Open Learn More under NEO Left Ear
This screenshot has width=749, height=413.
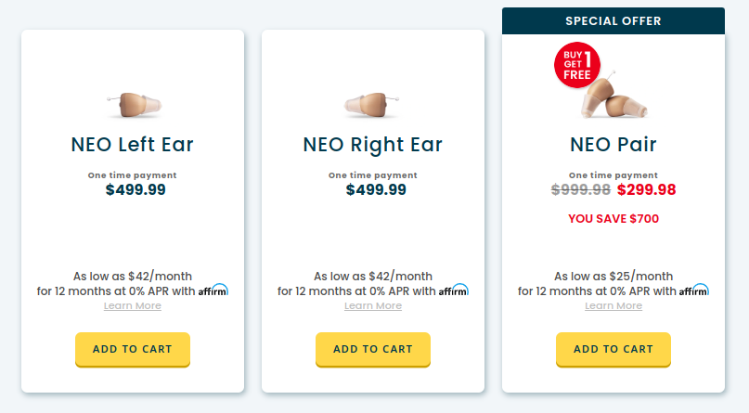(133, 306)
